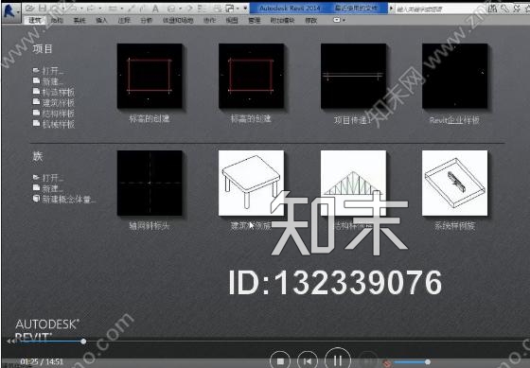Image resolution: width=530 pixels, height=368 pixels.
Task: Select the Text 'A' tool in quick access toolbar
Action: 155,9
